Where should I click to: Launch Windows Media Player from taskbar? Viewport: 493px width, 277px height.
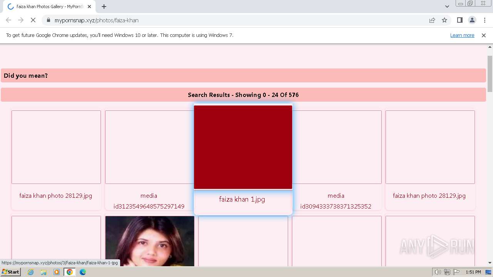[x=57, y=272]
